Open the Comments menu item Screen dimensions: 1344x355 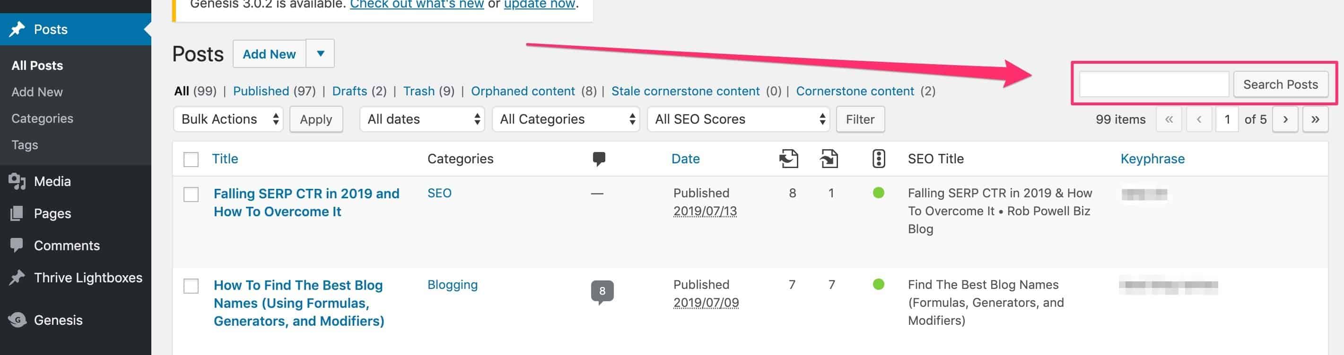76,245
